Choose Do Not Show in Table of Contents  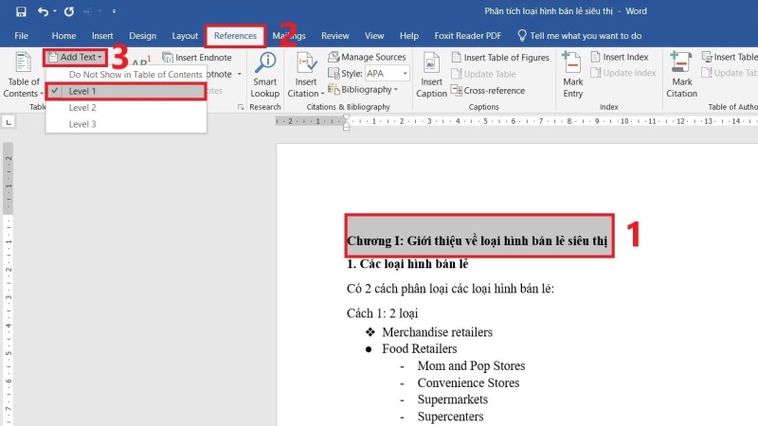click(126, 75)
